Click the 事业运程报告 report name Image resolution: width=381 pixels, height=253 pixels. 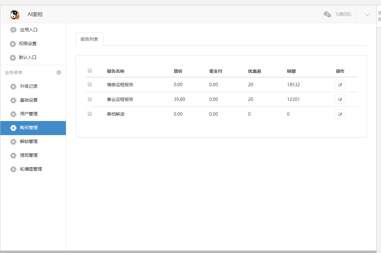(x=120, y=99)
